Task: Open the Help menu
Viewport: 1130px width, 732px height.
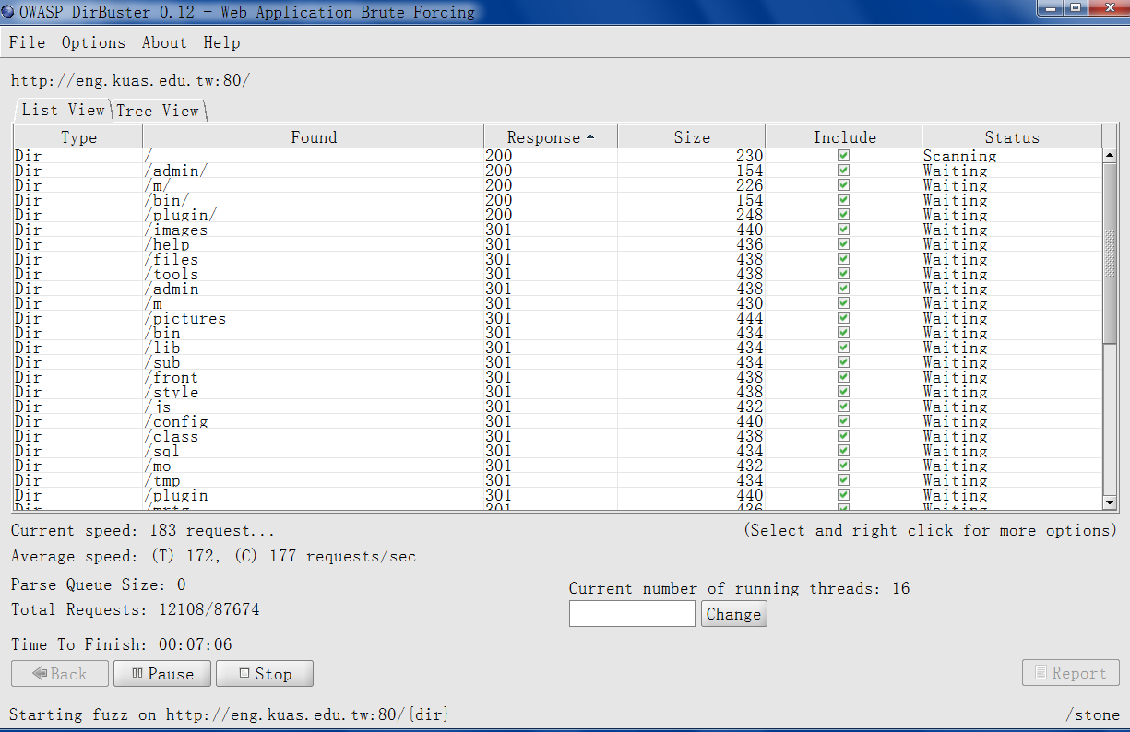Action: [221, 42]
